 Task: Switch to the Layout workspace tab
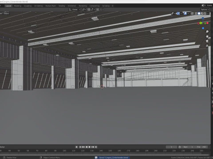pyautogui.click(x=8, y=6)
